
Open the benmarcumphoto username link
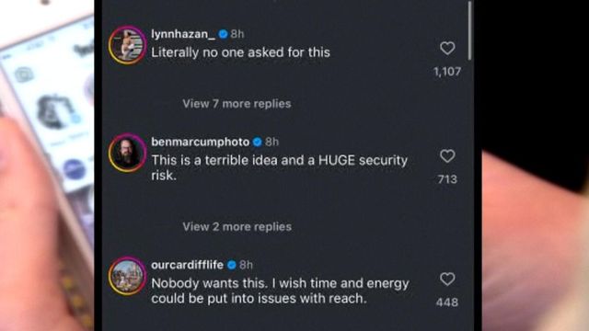(201, 142)
